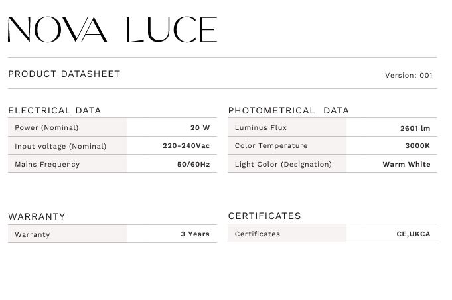Click the Power (Nominal) row label

[46, 127]
